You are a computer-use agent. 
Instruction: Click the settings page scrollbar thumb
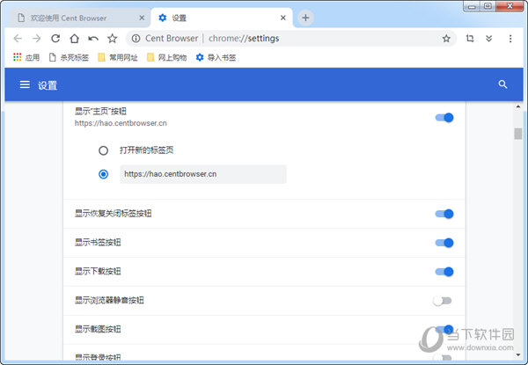coord(518,134)
